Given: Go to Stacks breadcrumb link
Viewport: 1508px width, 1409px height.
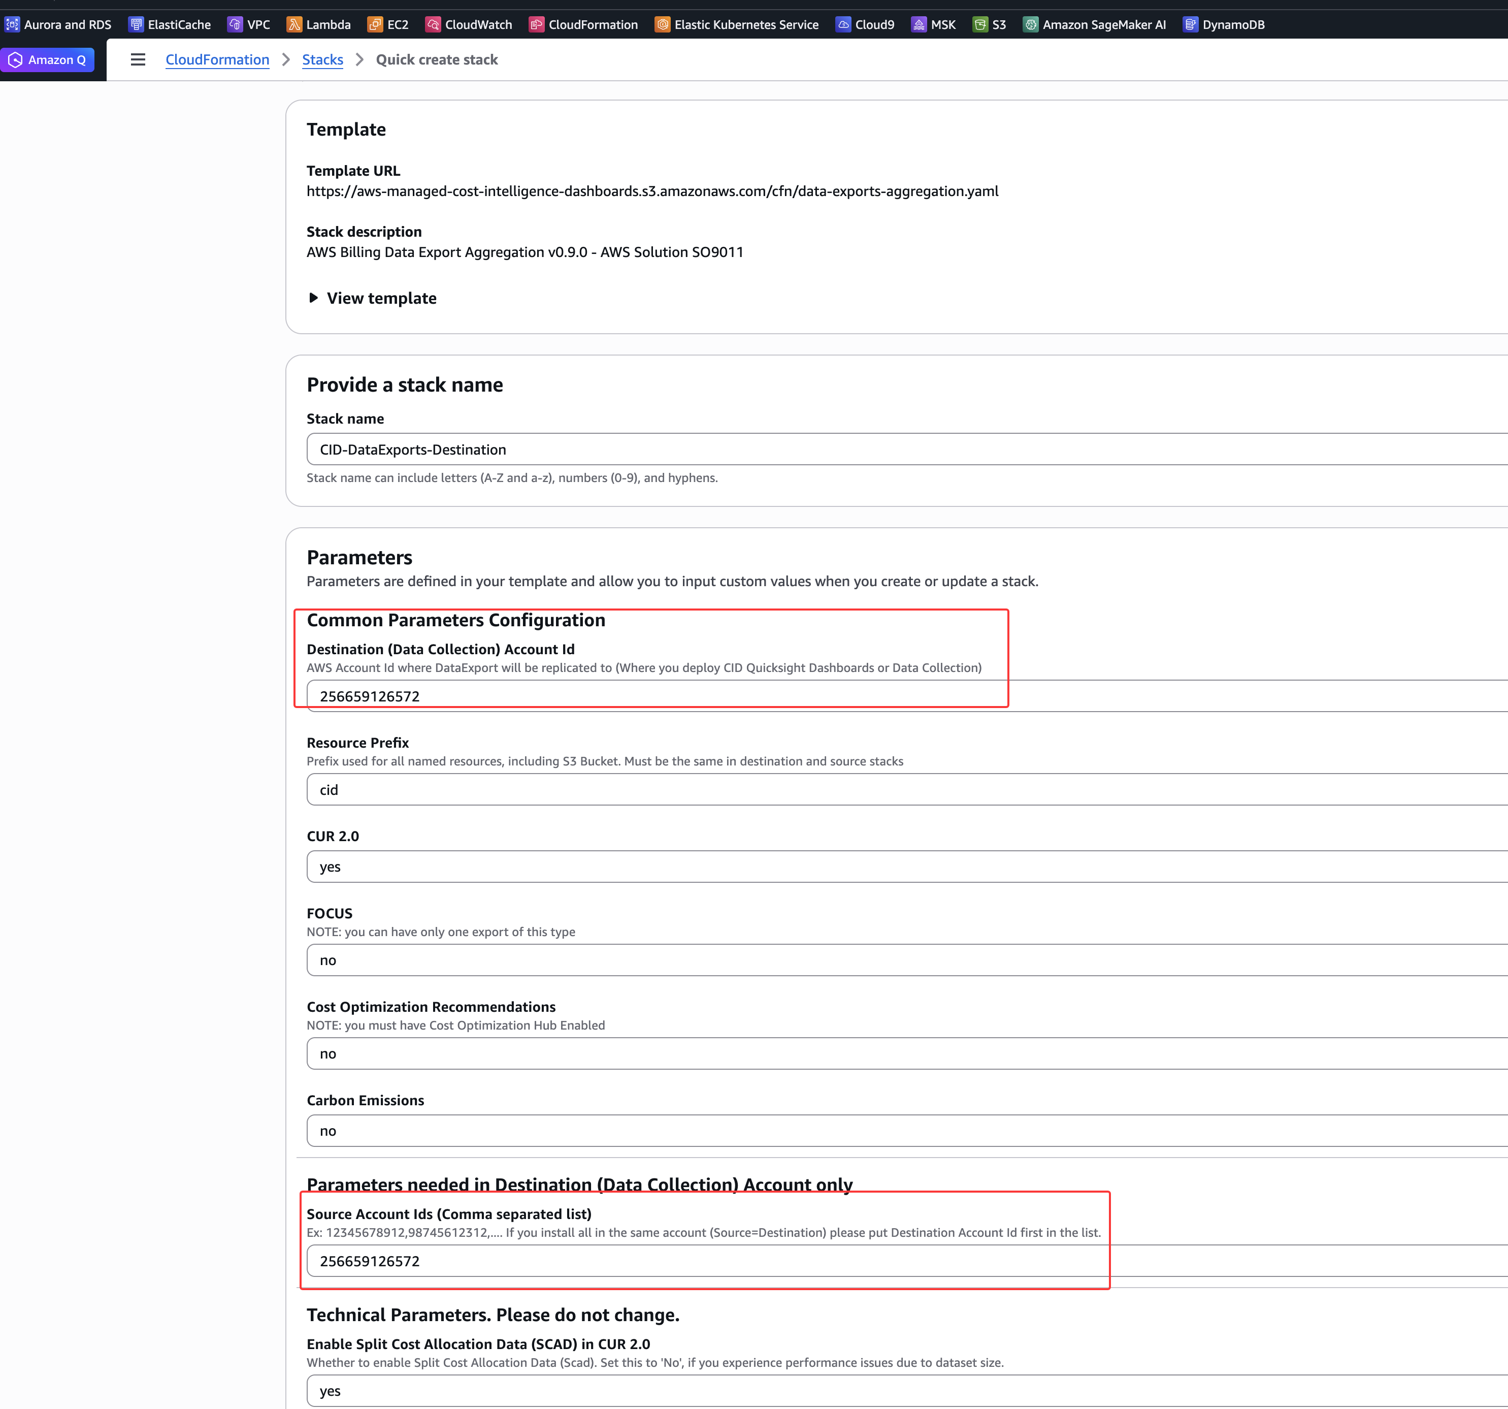Looking at the screenshot, I should click(x=322, y=59).
